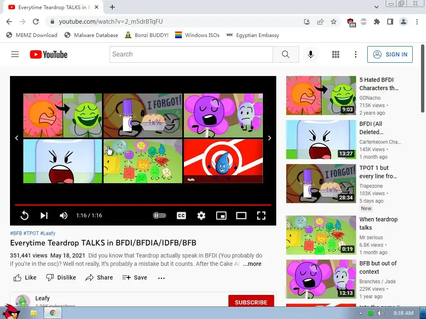Switch to theater mode
Image resolution: width=426 pixels, height=319 pixels.
(241, 216)
